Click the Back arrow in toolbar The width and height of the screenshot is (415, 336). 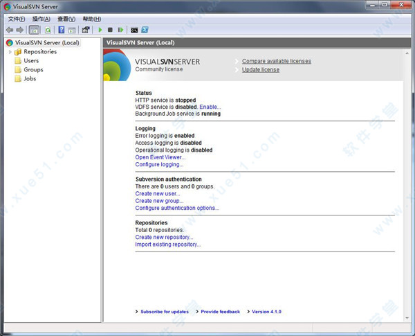10,30
